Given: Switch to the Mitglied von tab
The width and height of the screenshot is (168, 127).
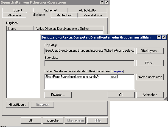Looking at the screenshot, I should coord(65,15).
